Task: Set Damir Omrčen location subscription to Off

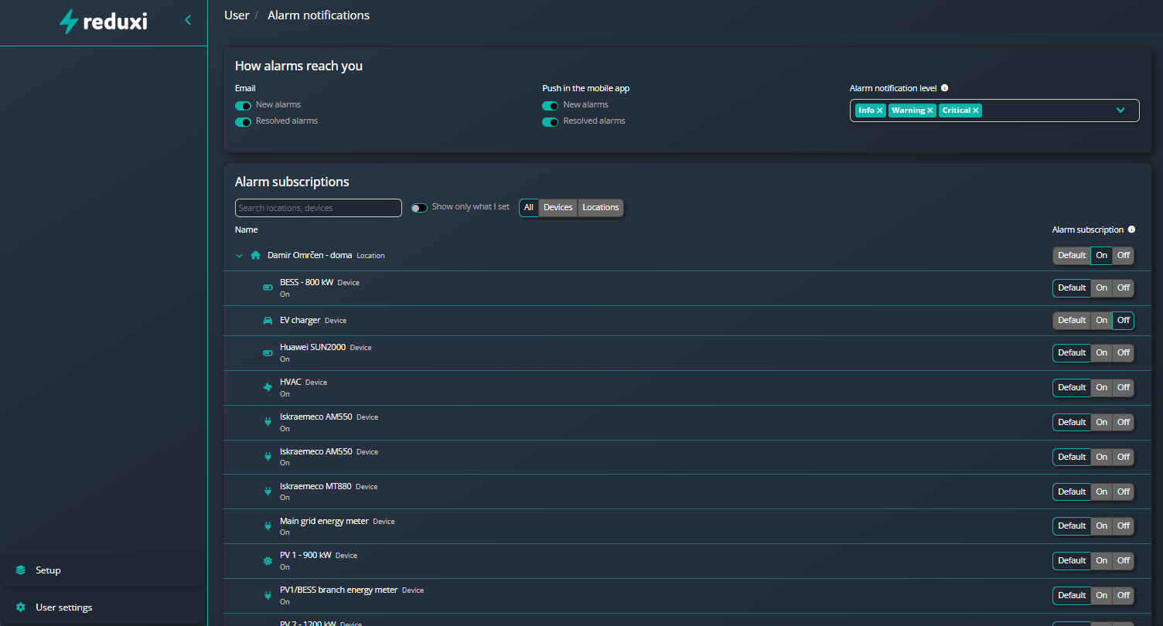Action: click(1124, 255)
